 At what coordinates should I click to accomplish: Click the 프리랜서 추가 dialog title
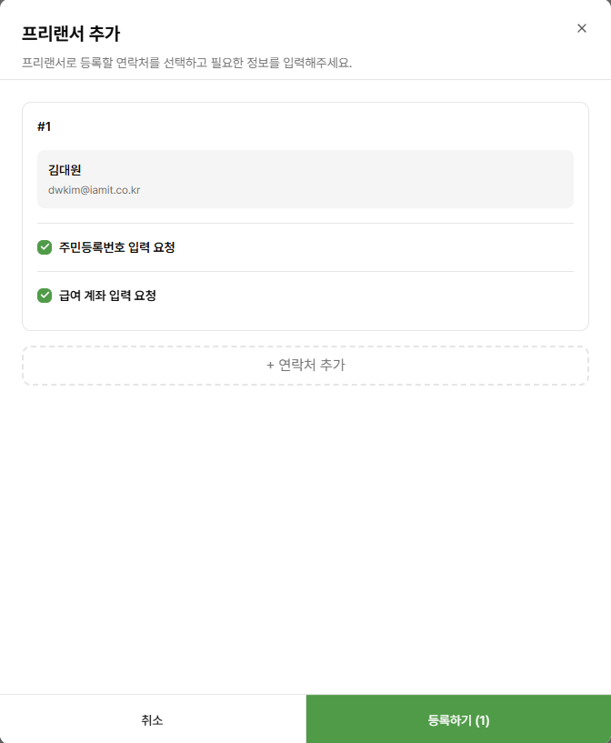pyautogui.click(x=71, y=34)
